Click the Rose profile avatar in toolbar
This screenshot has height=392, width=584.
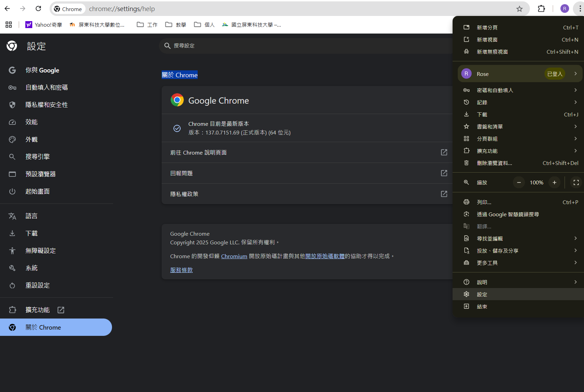(x=565, y=9)
